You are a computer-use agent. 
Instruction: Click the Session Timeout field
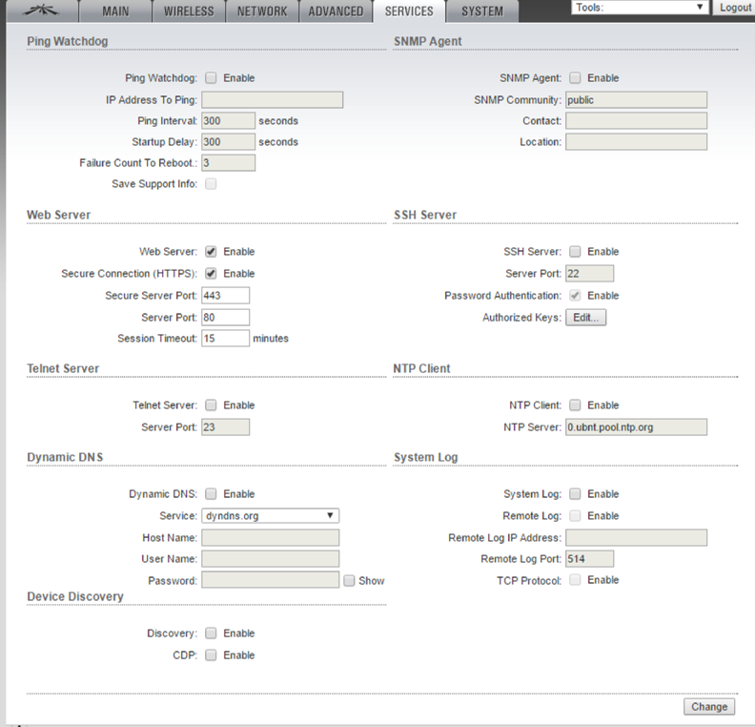[225, 338]
